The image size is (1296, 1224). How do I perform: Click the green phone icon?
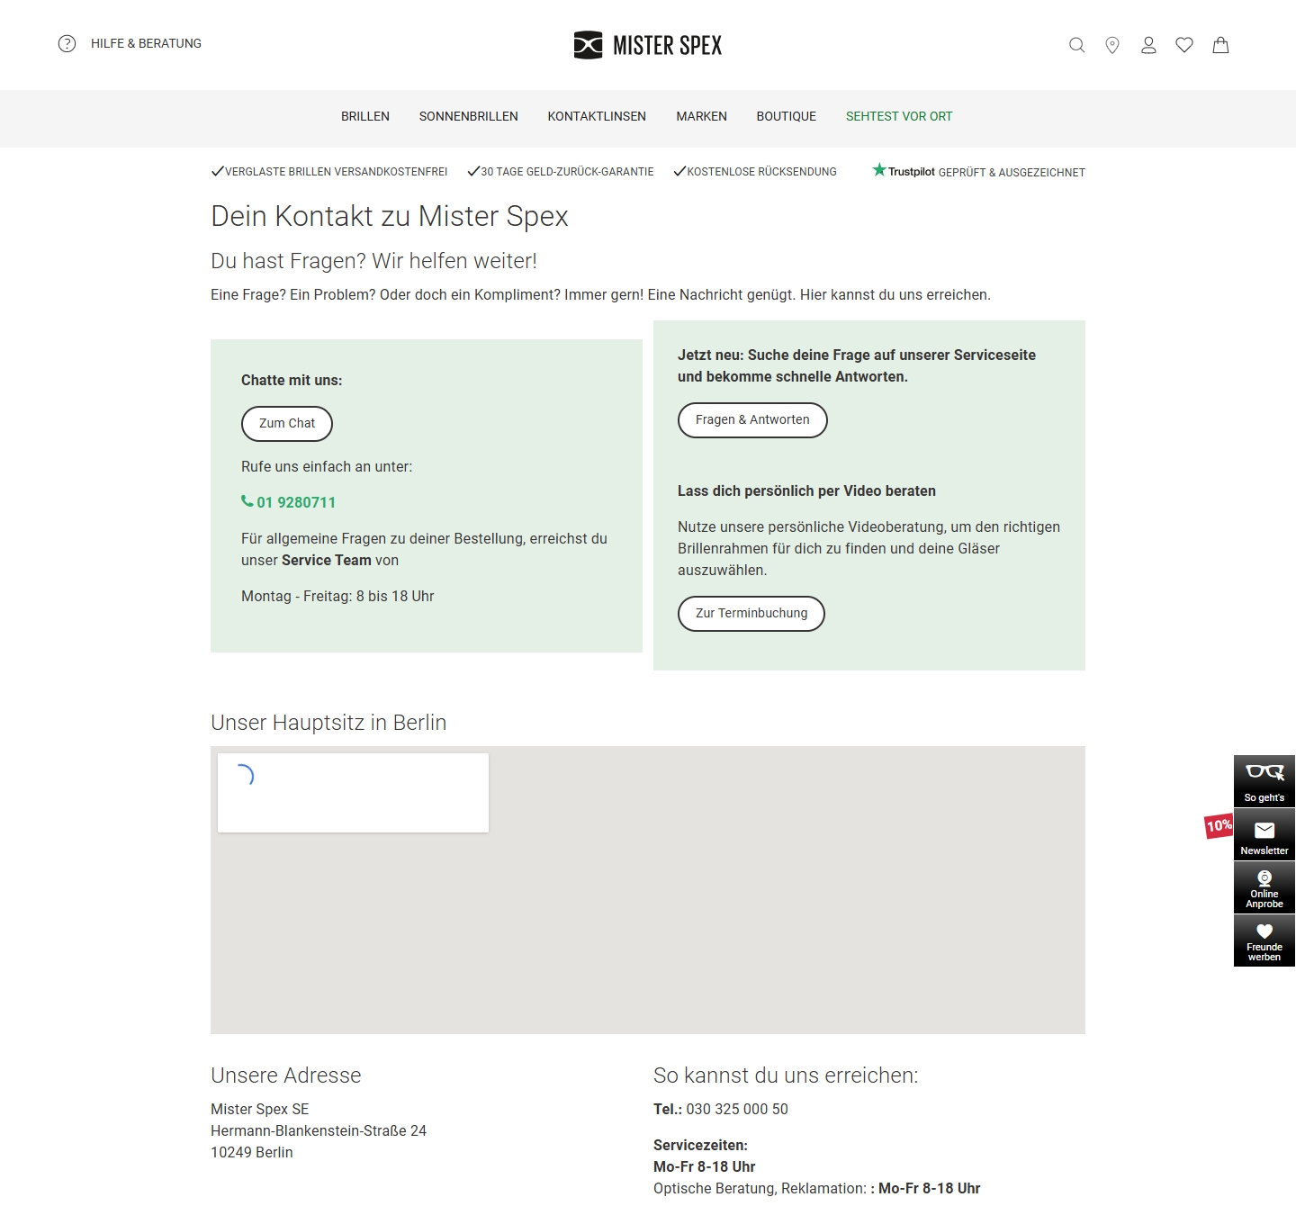coord(247,501)
